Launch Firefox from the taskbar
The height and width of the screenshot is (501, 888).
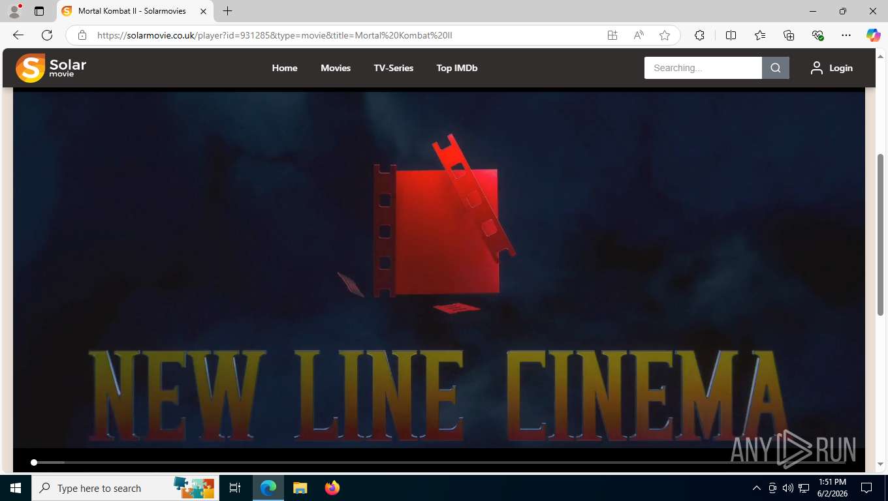(x=332, y=488)
